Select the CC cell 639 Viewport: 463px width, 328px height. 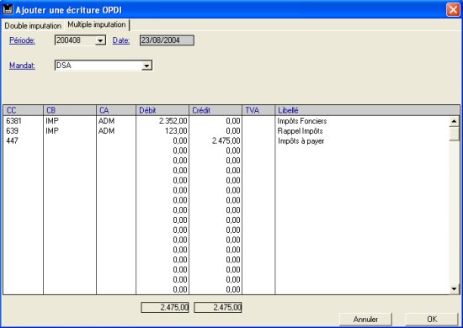pyautogui.click(x=12, y=131)
